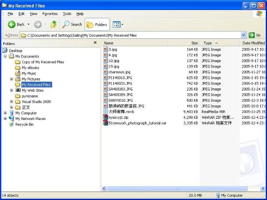Click the scroll left arrow of file list

point(104,188)
